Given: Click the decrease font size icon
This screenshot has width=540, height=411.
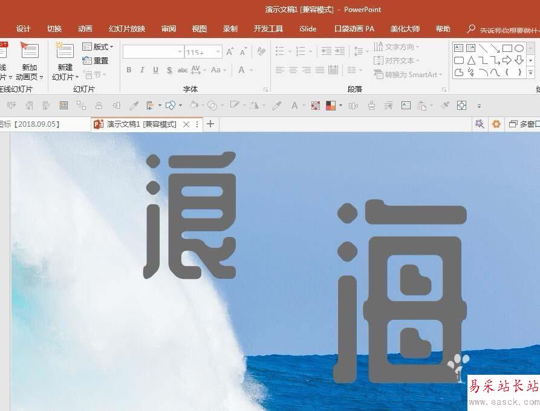Looking at the screenshot, I should pyautogui.click(x=244, y=51).
